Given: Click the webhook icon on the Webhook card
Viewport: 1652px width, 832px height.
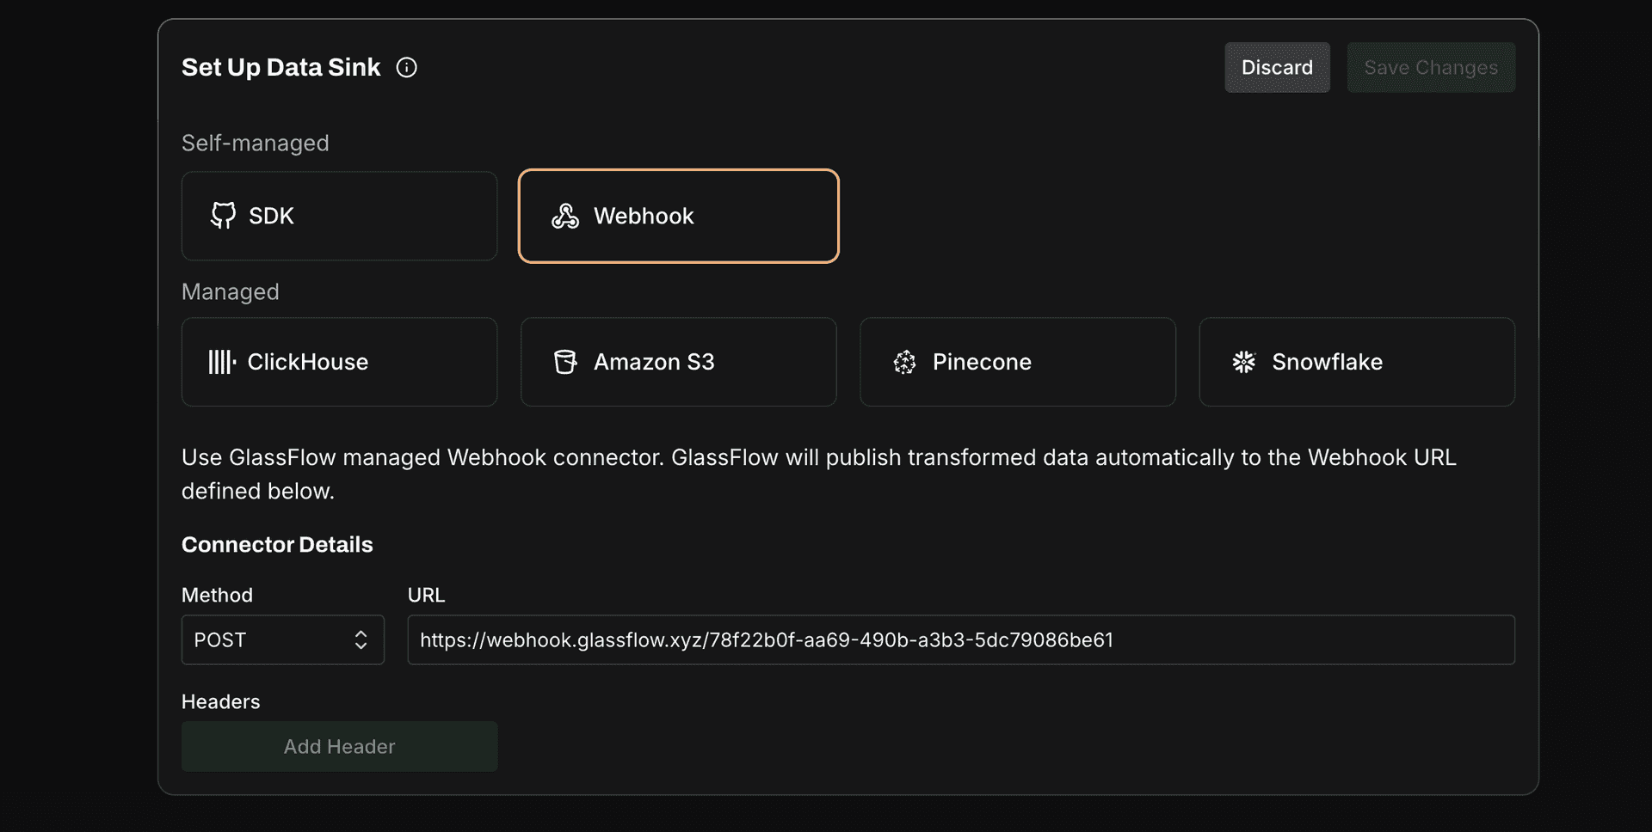Looking at the screenshot, I should click(x=565, y=217).
